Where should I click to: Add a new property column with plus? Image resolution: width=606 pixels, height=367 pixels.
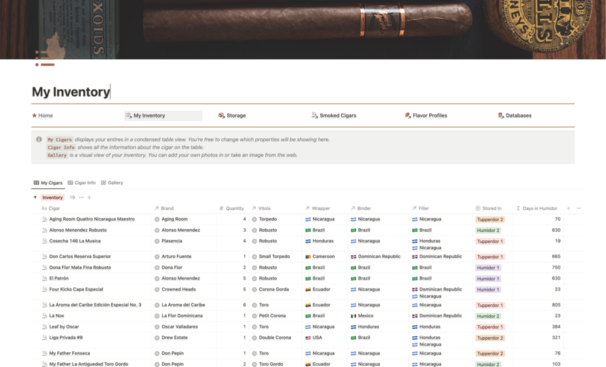[x=568, y=208]
